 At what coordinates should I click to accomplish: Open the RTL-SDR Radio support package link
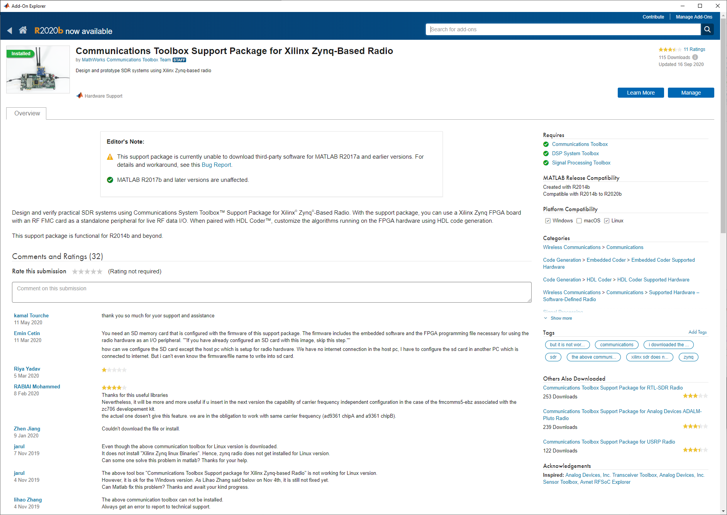coord(613,388)
